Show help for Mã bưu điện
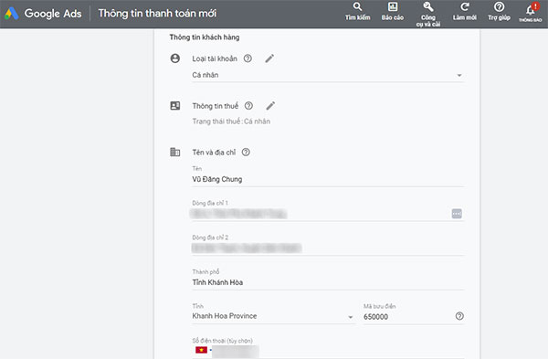This screenshot has width=548, height=359. 459,316
